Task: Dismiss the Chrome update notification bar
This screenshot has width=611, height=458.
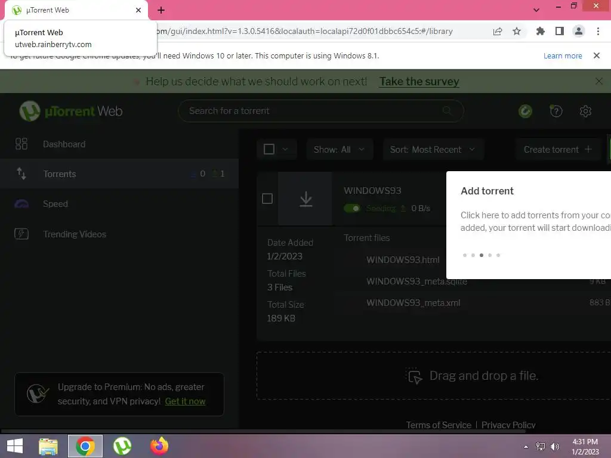Action: pos(596,55)
